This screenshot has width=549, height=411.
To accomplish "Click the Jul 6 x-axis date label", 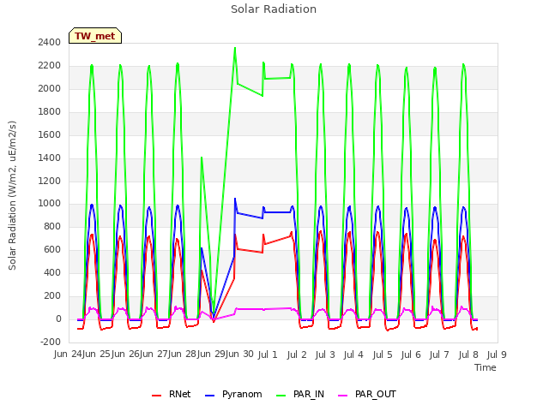I will coord(411,354).
